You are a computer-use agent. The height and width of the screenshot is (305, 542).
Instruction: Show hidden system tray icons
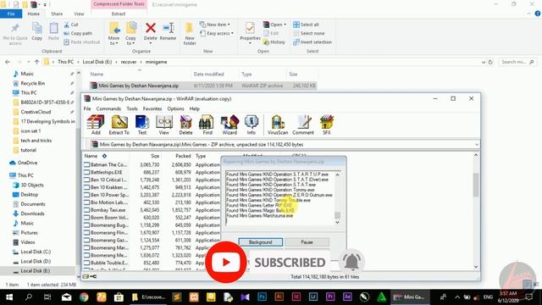click(x=457, y=297)
